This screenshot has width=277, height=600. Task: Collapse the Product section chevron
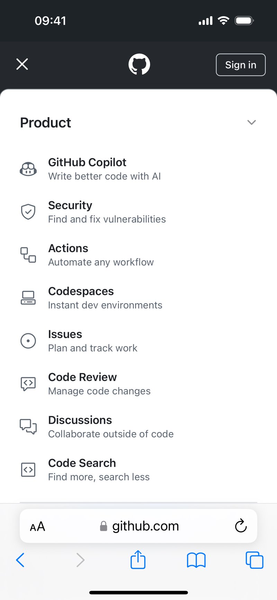pyautogui.click(x=251, y=122)
